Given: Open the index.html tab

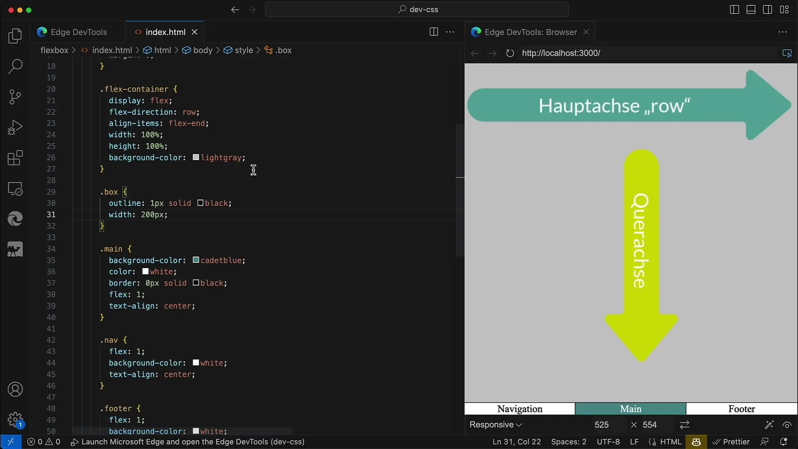Looking at the screenshot, I should coord(165,32).
